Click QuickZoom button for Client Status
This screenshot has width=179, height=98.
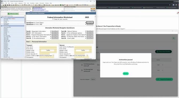pyautogui.click(x=90, y=23)
